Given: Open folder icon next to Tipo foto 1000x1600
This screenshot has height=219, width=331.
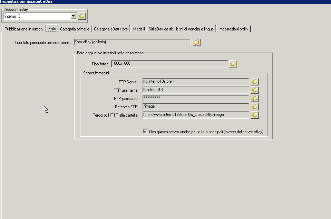Looking at the screenshot, I should (233, 63).
